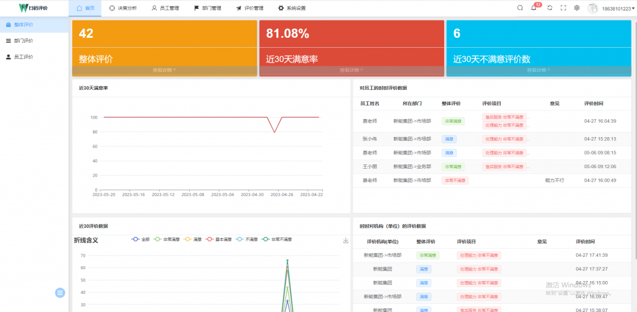
Task: Click 查看详情 on the orange 整体评价 card
Action: click(164, 70)
